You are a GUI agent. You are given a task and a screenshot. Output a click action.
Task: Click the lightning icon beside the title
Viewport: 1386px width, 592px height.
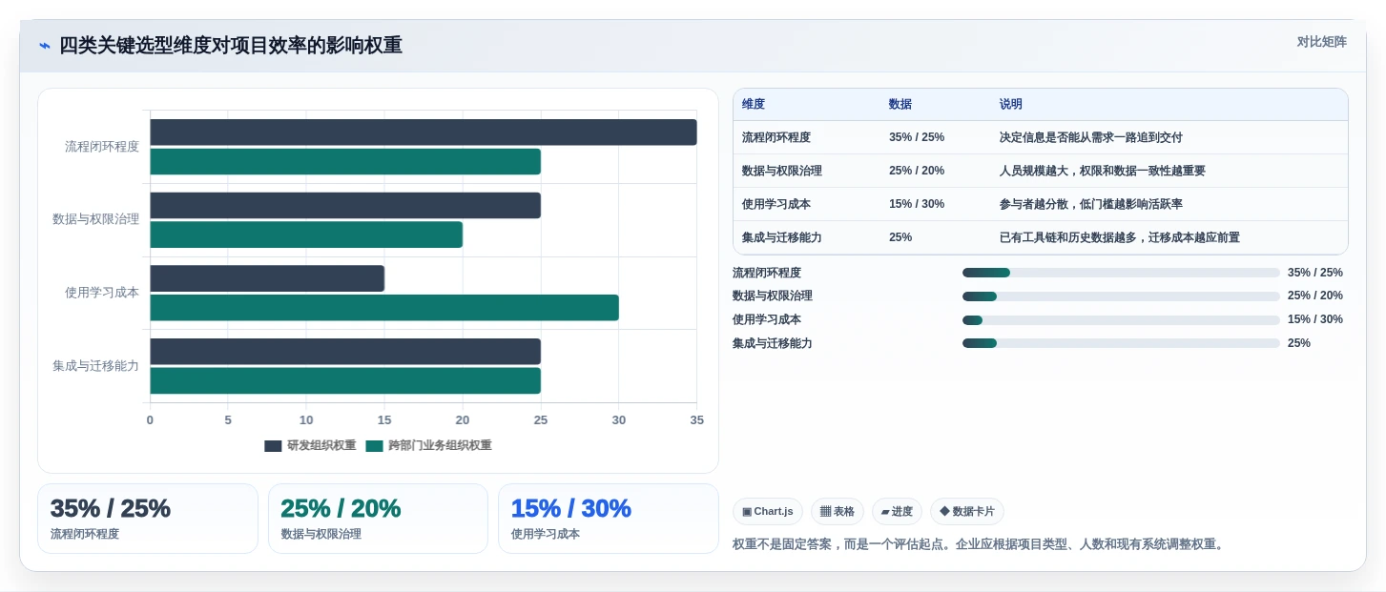pyautogui.click(x=45, y=46)
